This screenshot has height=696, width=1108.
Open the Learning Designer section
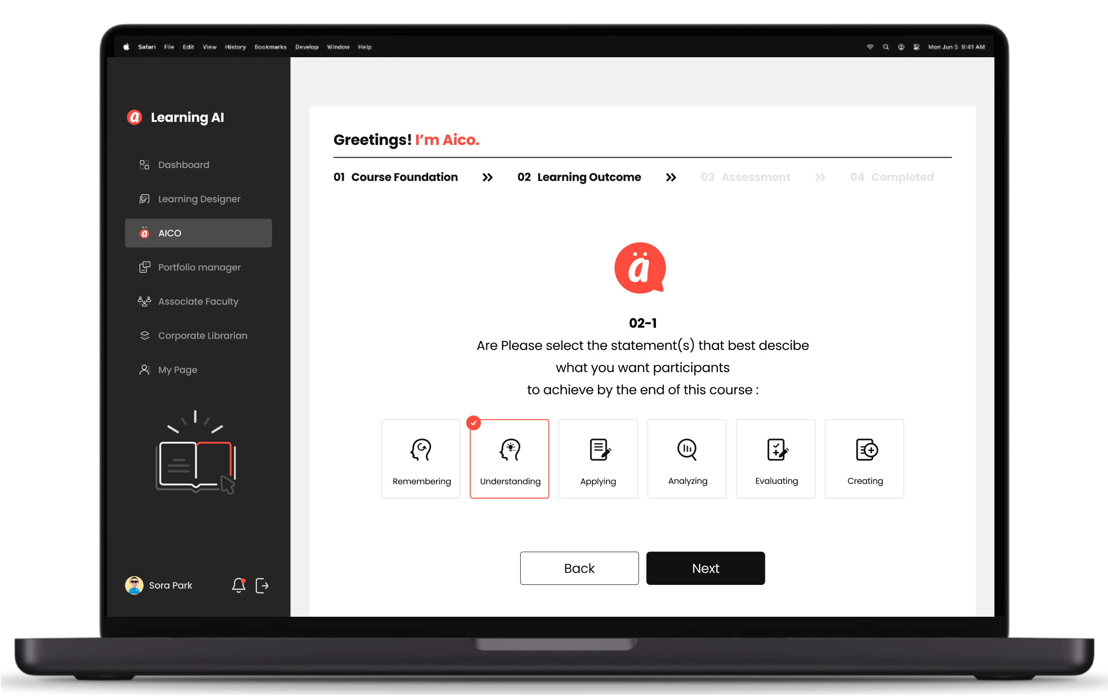(200, 199)
